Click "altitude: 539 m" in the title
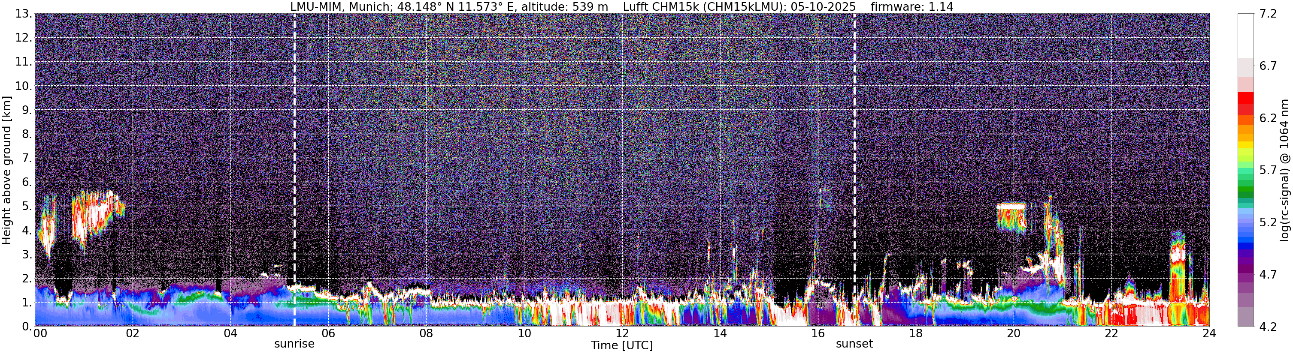The width and height of the screenshot is (1293, 354). point(565,7)
